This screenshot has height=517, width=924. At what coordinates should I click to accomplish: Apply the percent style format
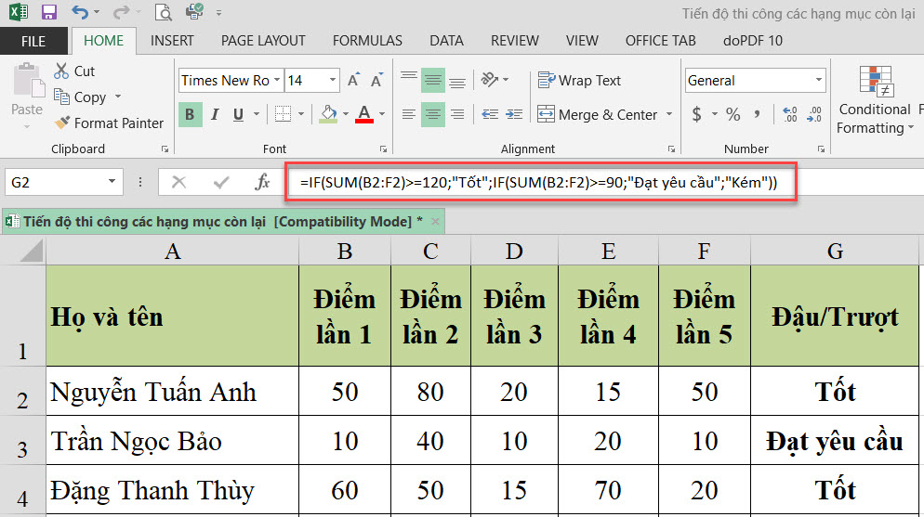733,115
